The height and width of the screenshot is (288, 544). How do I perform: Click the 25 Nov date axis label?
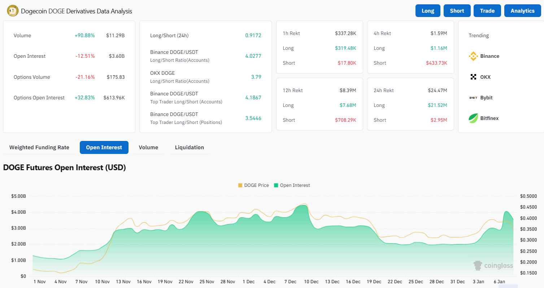tap(207, 281)
